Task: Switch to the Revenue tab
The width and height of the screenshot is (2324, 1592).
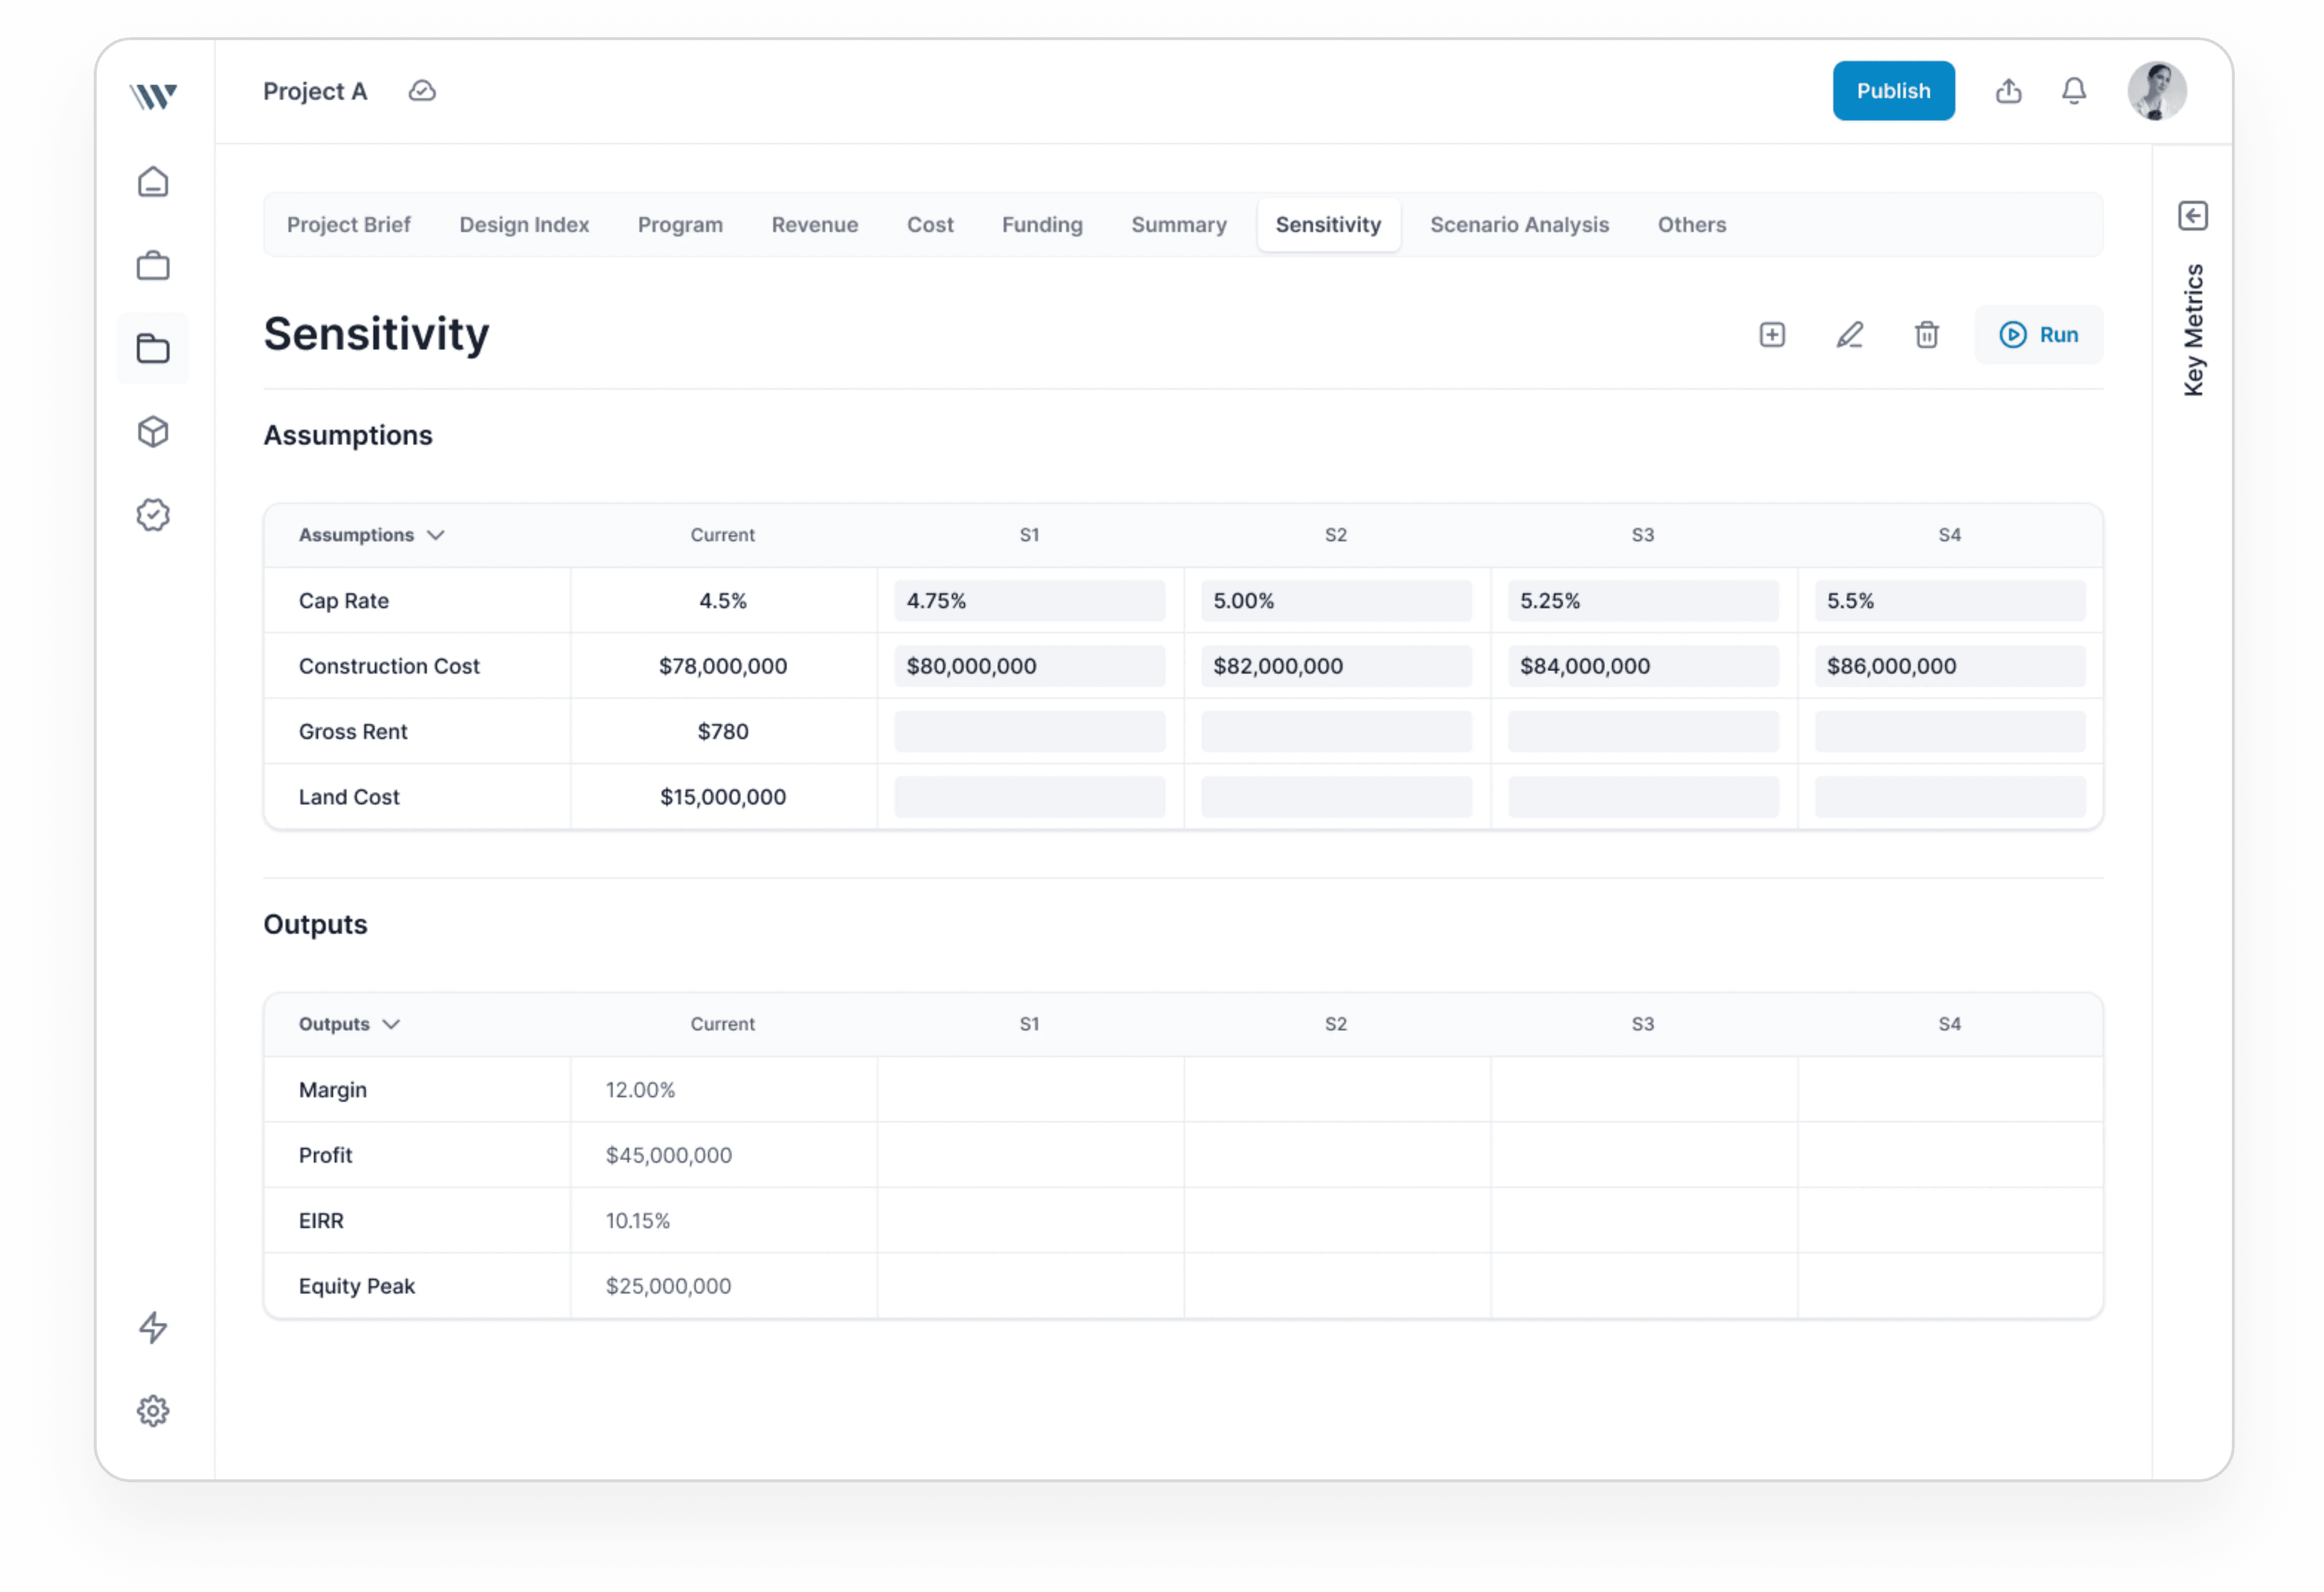Action: click(x=815, y=225)
